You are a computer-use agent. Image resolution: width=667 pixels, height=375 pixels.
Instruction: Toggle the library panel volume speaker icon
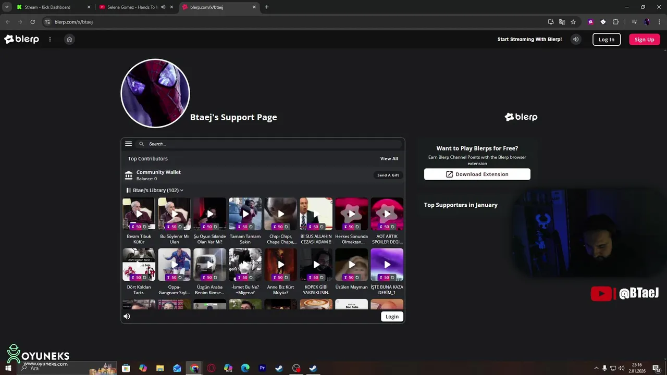[x=127, y=316]
